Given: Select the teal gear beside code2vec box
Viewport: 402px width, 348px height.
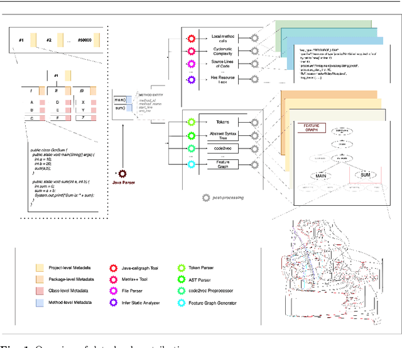Looking at the screenshot, I should pos(190,149).
